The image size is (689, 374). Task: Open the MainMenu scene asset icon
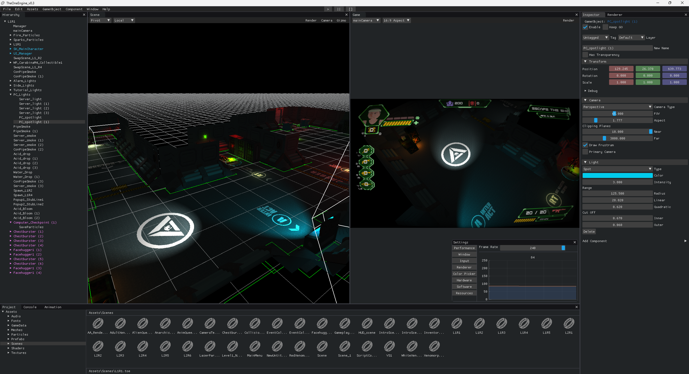click(x=255, y=346)
